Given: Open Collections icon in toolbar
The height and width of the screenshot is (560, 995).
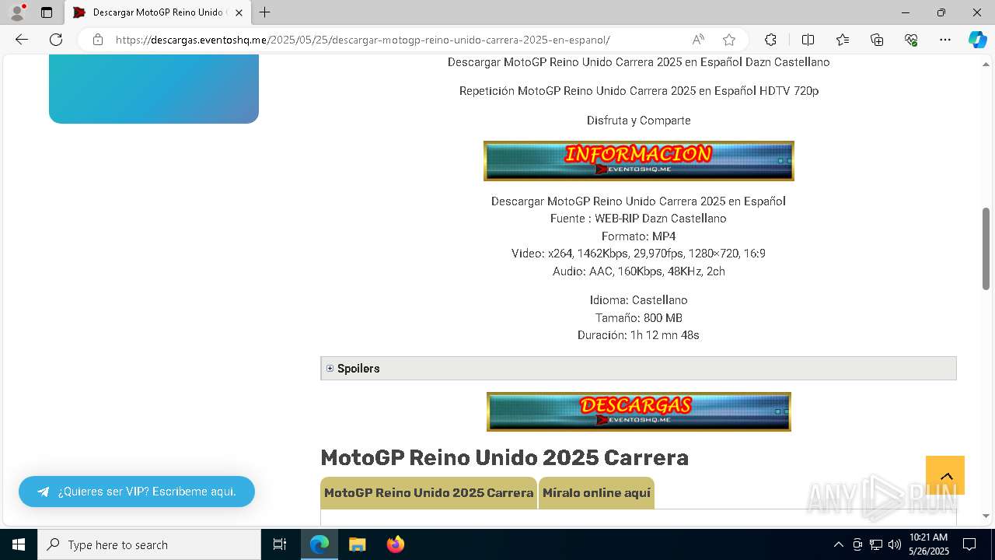Looking at the screenshot, I should [x=877, y=40].
